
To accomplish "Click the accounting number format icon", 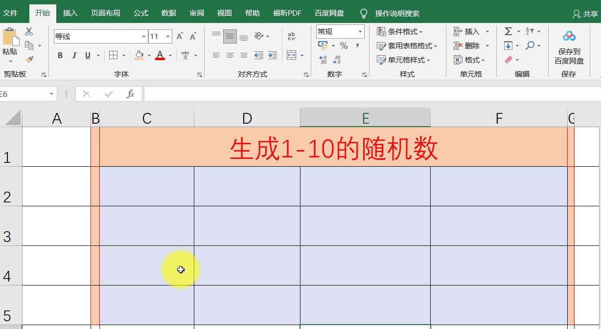I will pos(323,45).
